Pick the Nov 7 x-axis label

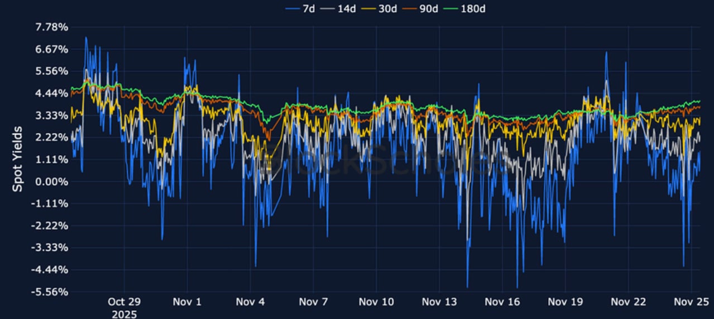click(x=313, y=302)
